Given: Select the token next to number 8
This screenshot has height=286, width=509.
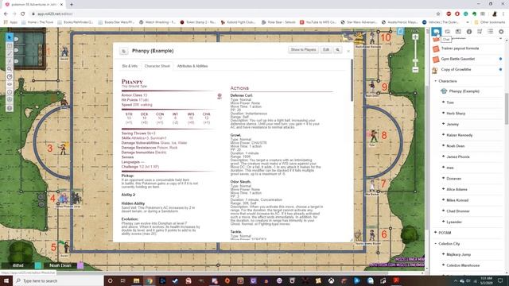Looking at the screenshot, I should click(x=374, y=136).
